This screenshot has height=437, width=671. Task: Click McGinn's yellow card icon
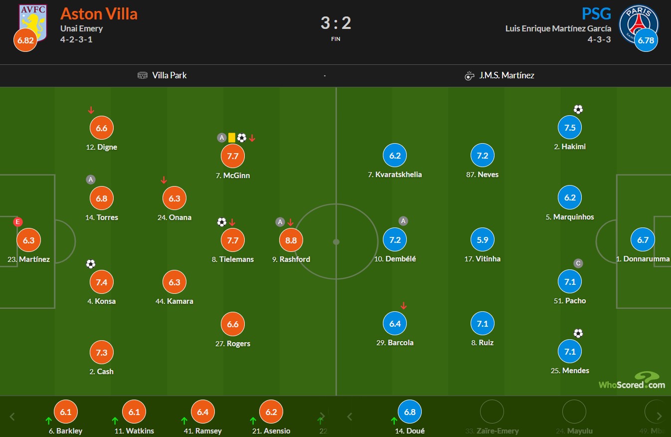coord(232,137)
